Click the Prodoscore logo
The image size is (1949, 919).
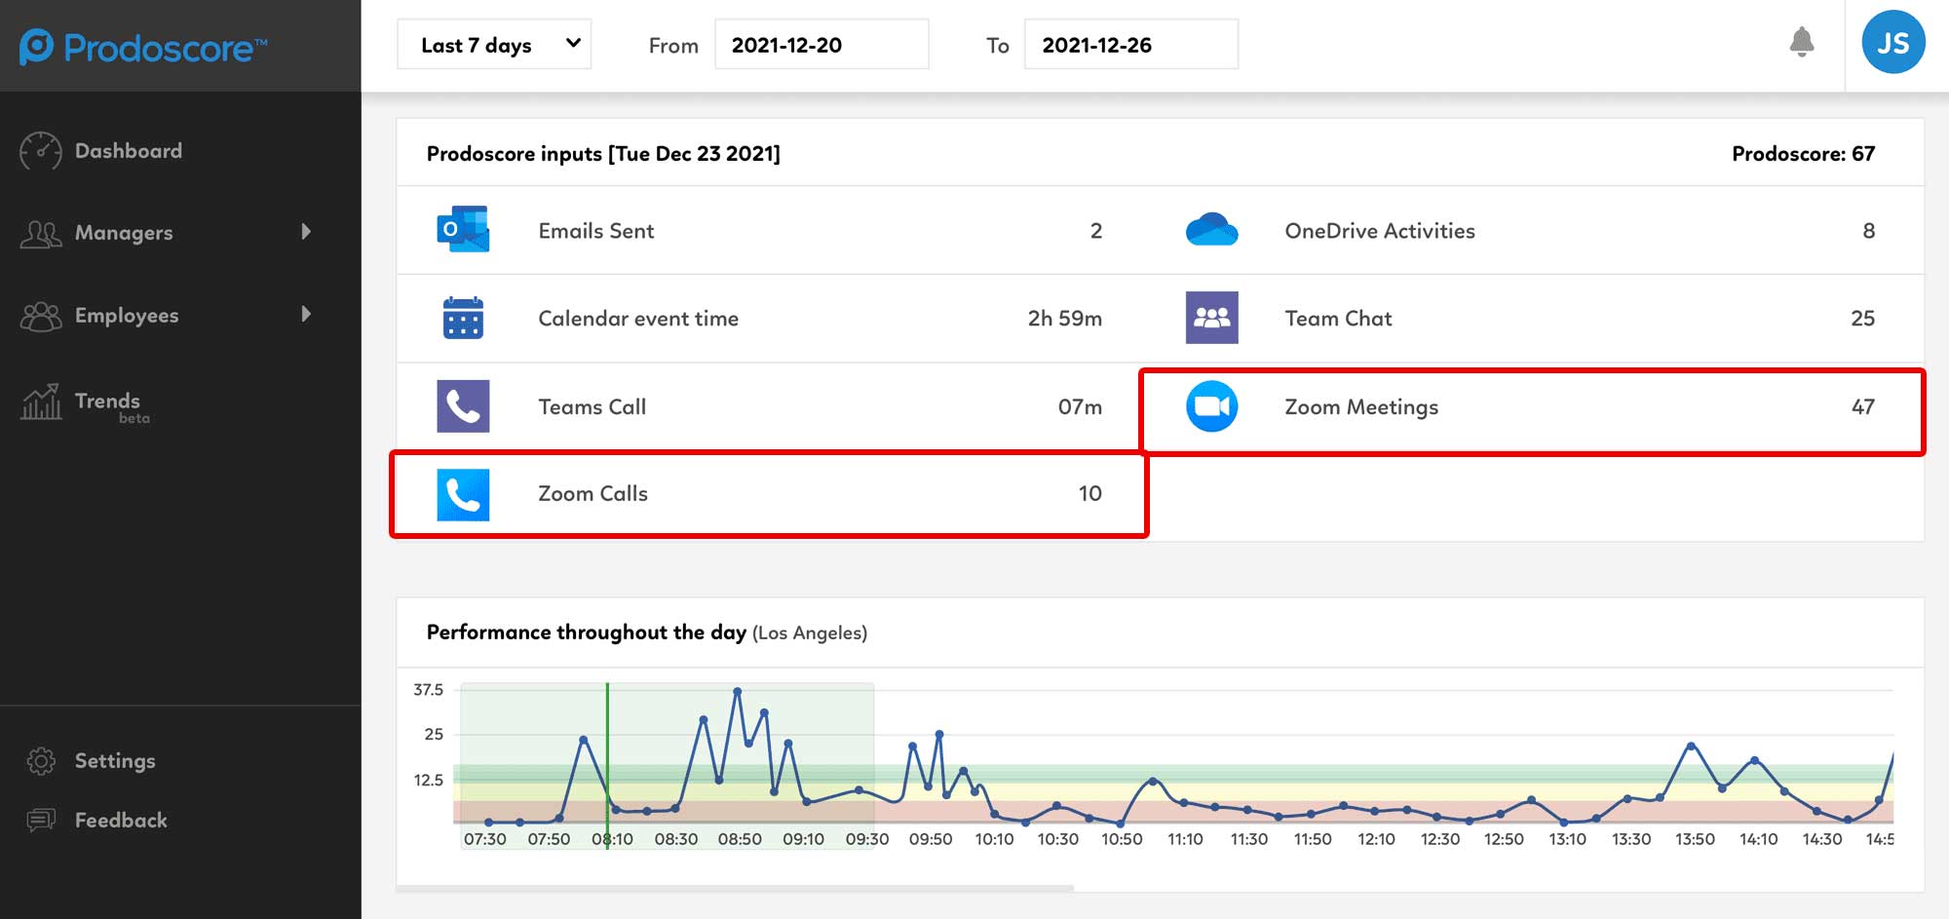click(143, 47)
